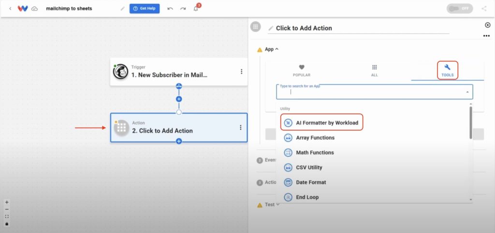The height and width of the screenshot is (233, 495).
Task: Click the Utility group label
Action: 285,109
